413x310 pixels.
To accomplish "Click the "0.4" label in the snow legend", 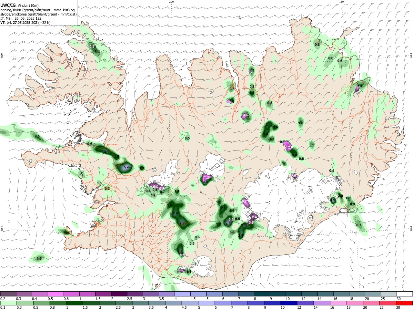I will point(35,299).
